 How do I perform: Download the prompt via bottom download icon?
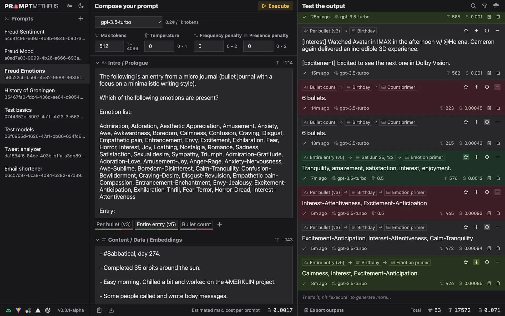click(111, 310)
